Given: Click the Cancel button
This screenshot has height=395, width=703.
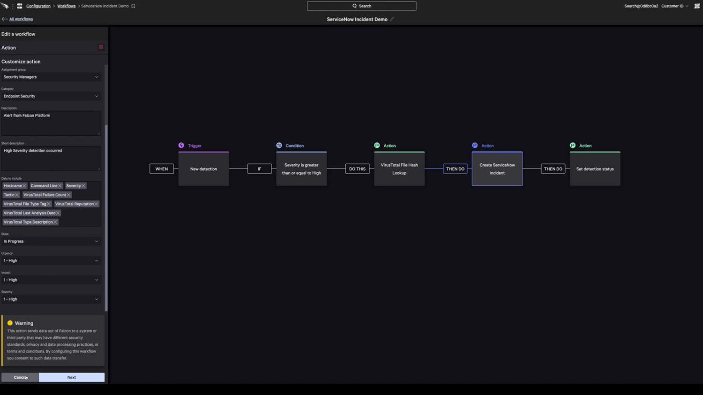Looking at the screenshot, I should tap(20, 377).
